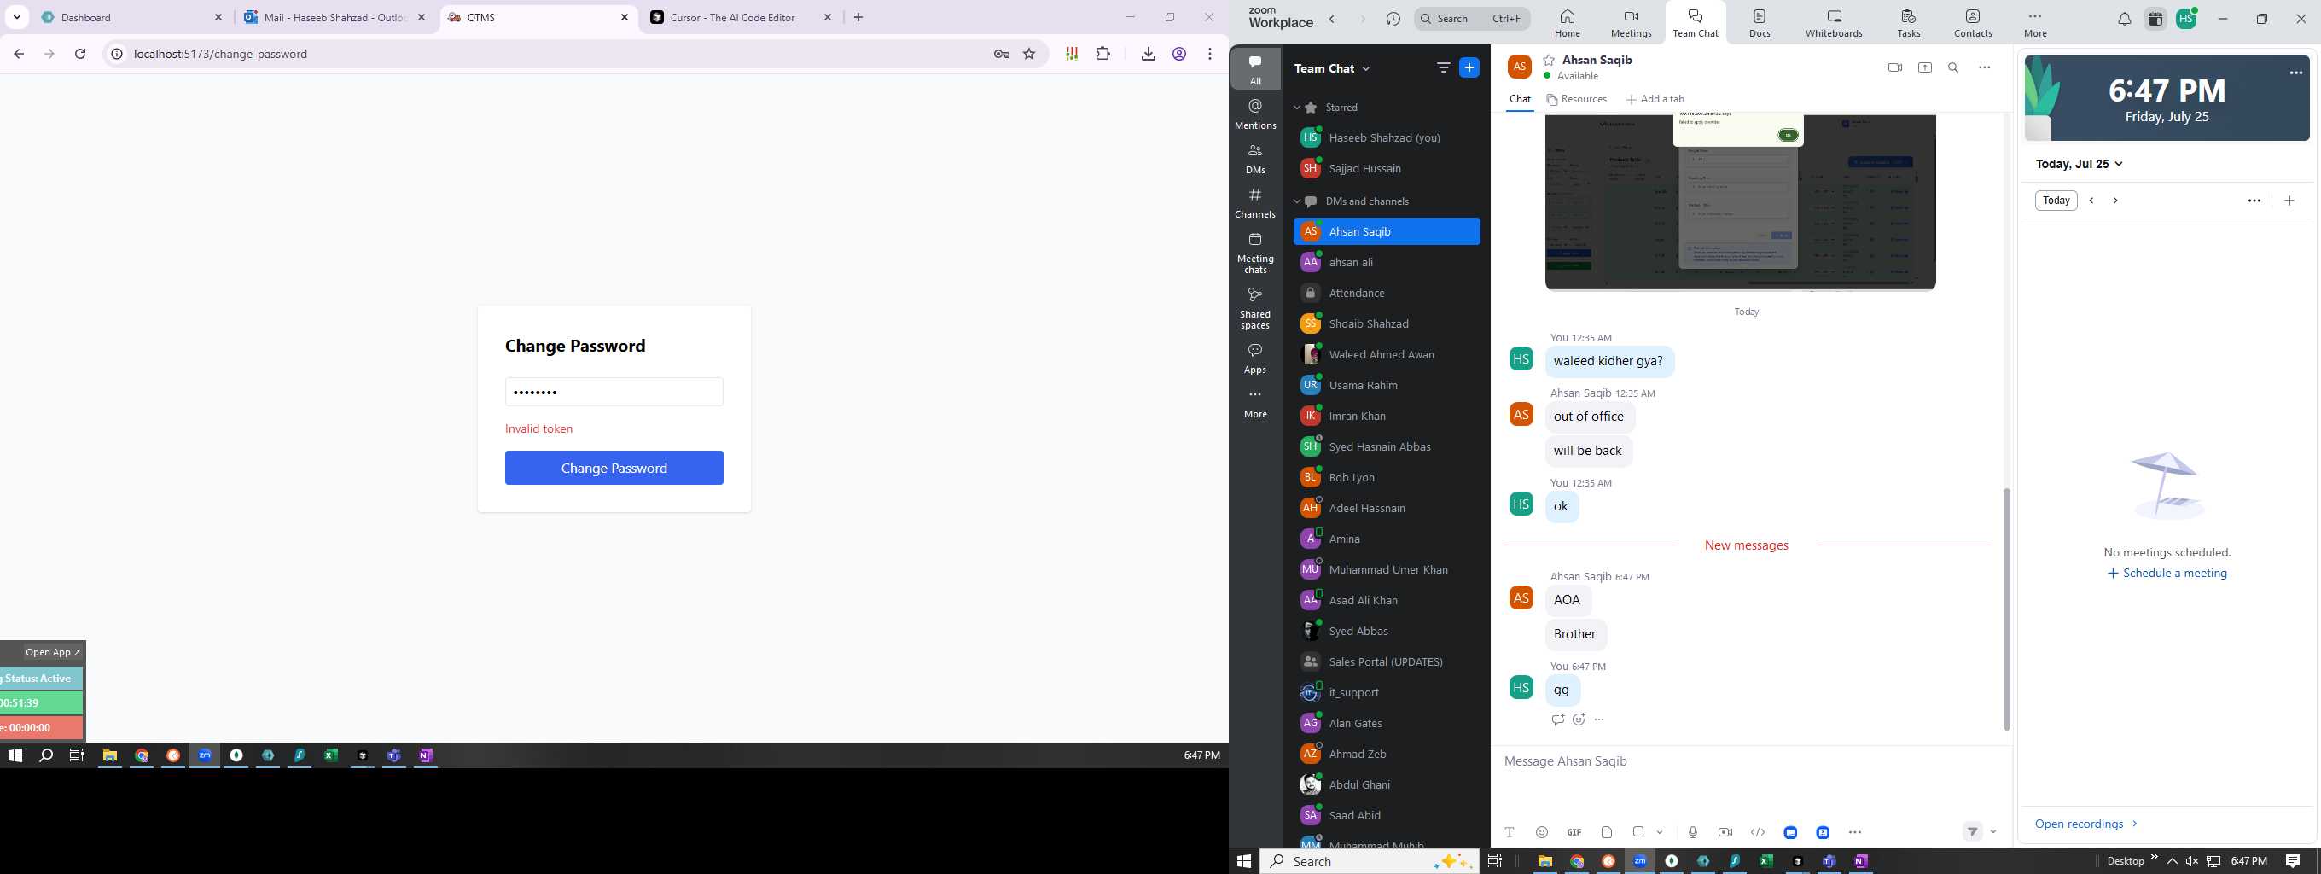Search within the Ahsan Saqib chat
Viewport: 2321px width, 874px height.
[1953, 67]
